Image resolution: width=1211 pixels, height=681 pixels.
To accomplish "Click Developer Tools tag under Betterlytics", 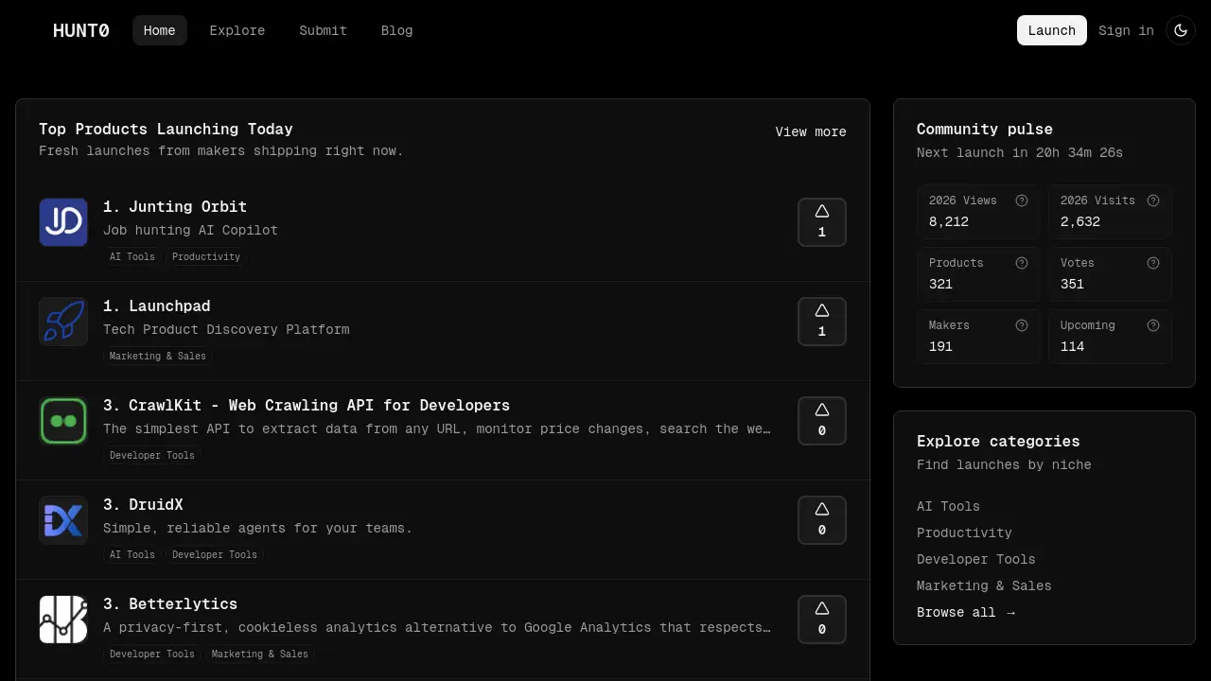I will click(152, 654).
